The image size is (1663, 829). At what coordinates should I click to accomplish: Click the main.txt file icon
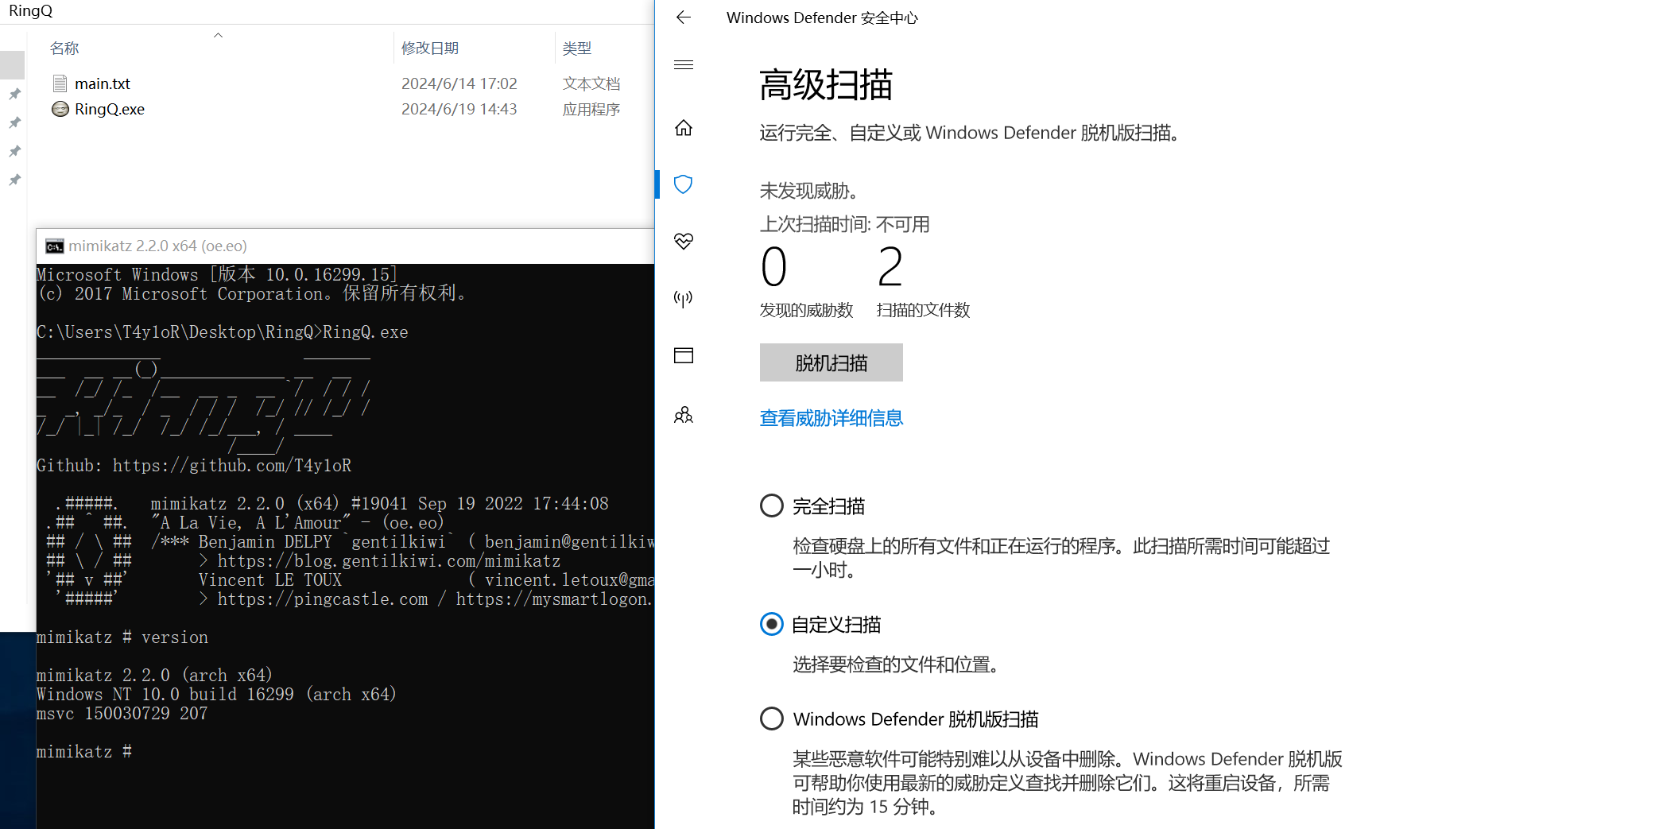tap(60, 83)
